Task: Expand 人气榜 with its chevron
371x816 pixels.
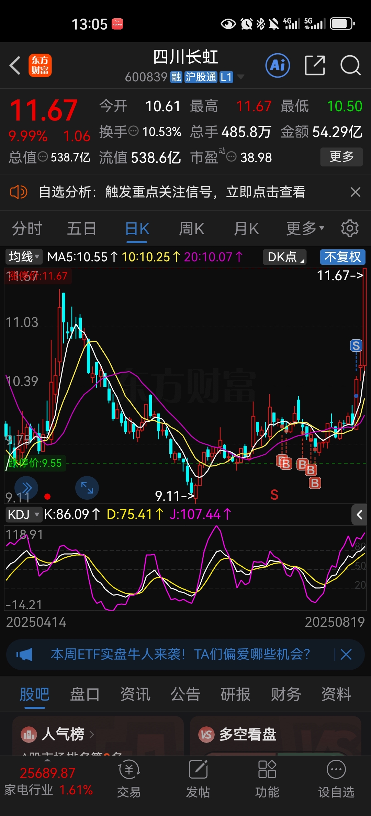Action: (x=92, y=735)
